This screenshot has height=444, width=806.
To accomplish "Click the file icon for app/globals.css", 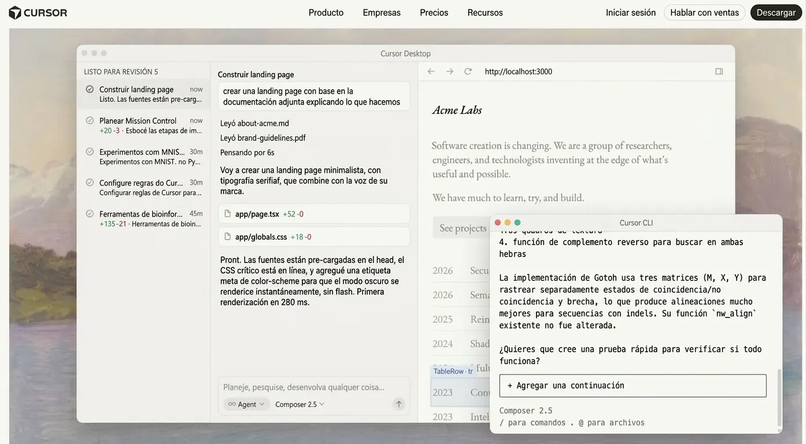I will point(228,236).
